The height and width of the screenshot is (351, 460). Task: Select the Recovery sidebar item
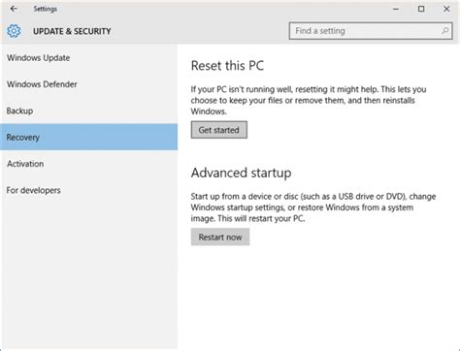(x=88, y=137)
